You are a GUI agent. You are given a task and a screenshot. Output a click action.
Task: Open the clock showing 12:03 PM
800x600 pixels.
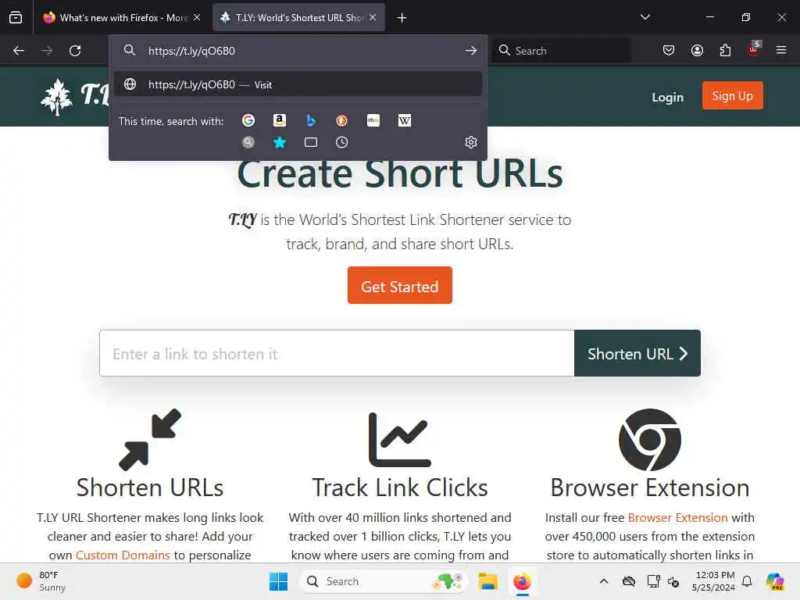714,581
